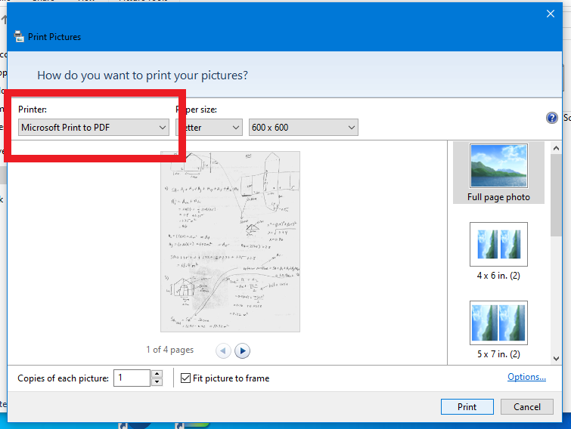Click the Print Pictures printer icon in the title bar
The height and width of the screenshot is (429, 571).
coord(19,36)
